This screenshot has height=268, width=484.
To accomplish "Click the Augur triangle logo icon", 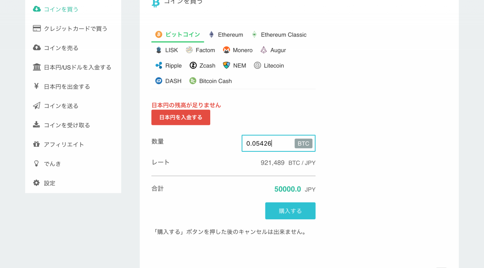I will (x=264, y=50).
